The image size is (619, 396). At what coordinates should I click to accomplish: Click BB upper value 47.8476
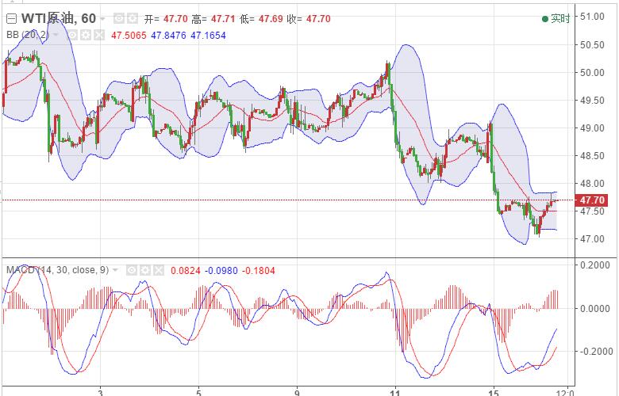[x=168, y=36]
